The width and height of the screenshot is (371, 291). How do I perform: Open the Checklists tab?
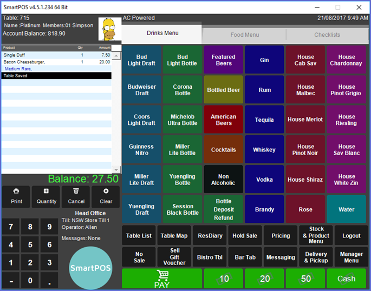327,35
